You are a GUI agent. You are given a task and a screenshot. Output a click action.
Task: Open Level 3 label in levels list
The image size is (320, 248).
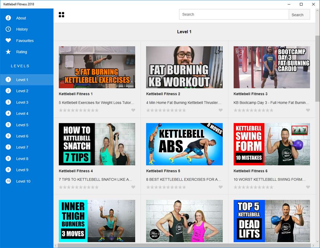click(x=22, y=103)
